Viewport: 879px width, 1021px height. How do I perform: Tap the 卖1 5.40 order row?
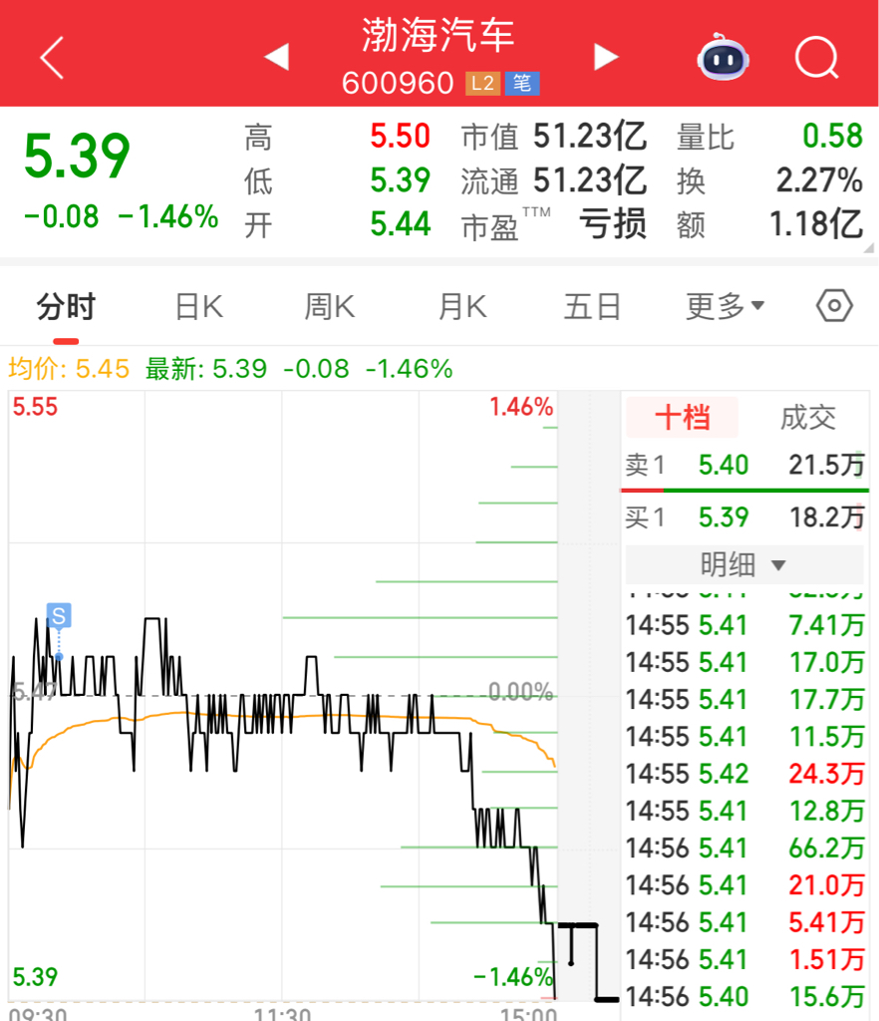coord(744,466)
